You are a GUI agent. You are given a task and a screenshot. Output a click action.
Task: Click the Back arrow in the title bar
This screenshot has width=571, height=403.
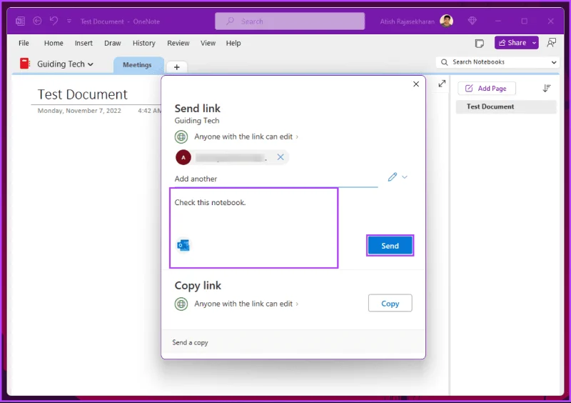coord(37,21)
